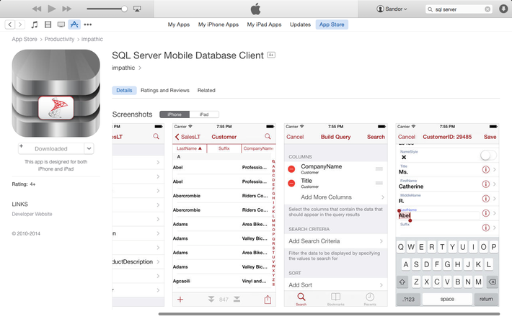512x319 pixels.
Task: Open the impathic developer link under title
Action: click(126, 68)
